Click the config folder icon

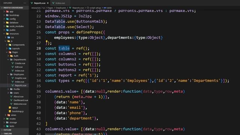[x=7, y=19]
